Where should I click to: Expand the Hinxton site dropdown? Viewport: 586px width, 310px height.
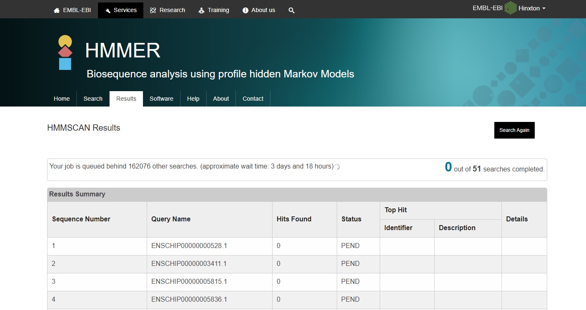click(x=532, y=8)
